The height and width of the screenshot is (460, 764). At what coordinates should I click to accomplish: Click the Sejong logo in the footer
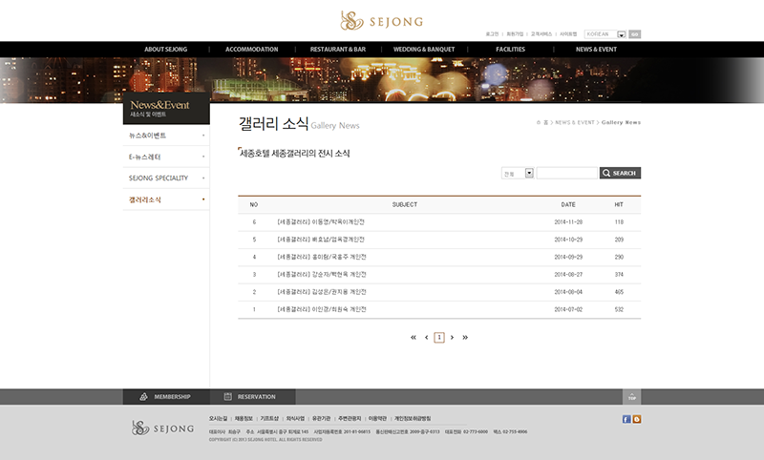click(x=162, y=429)
